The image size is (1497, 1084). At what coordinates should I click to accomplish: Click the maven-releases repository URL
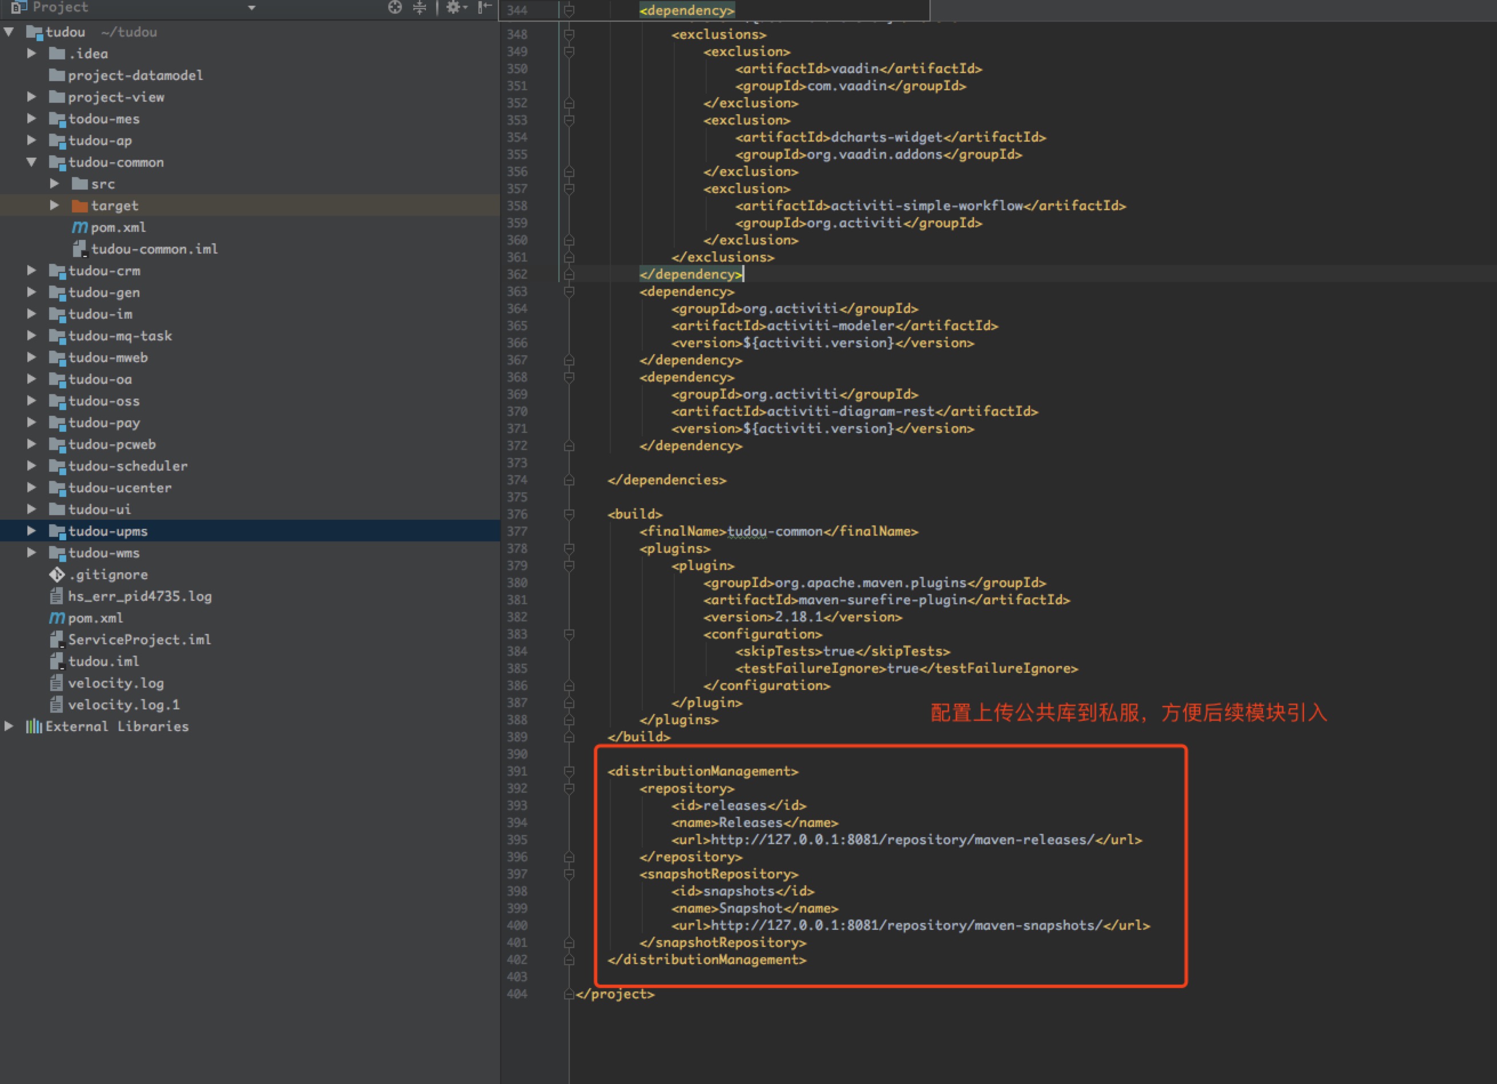click(x=902, y=840)
